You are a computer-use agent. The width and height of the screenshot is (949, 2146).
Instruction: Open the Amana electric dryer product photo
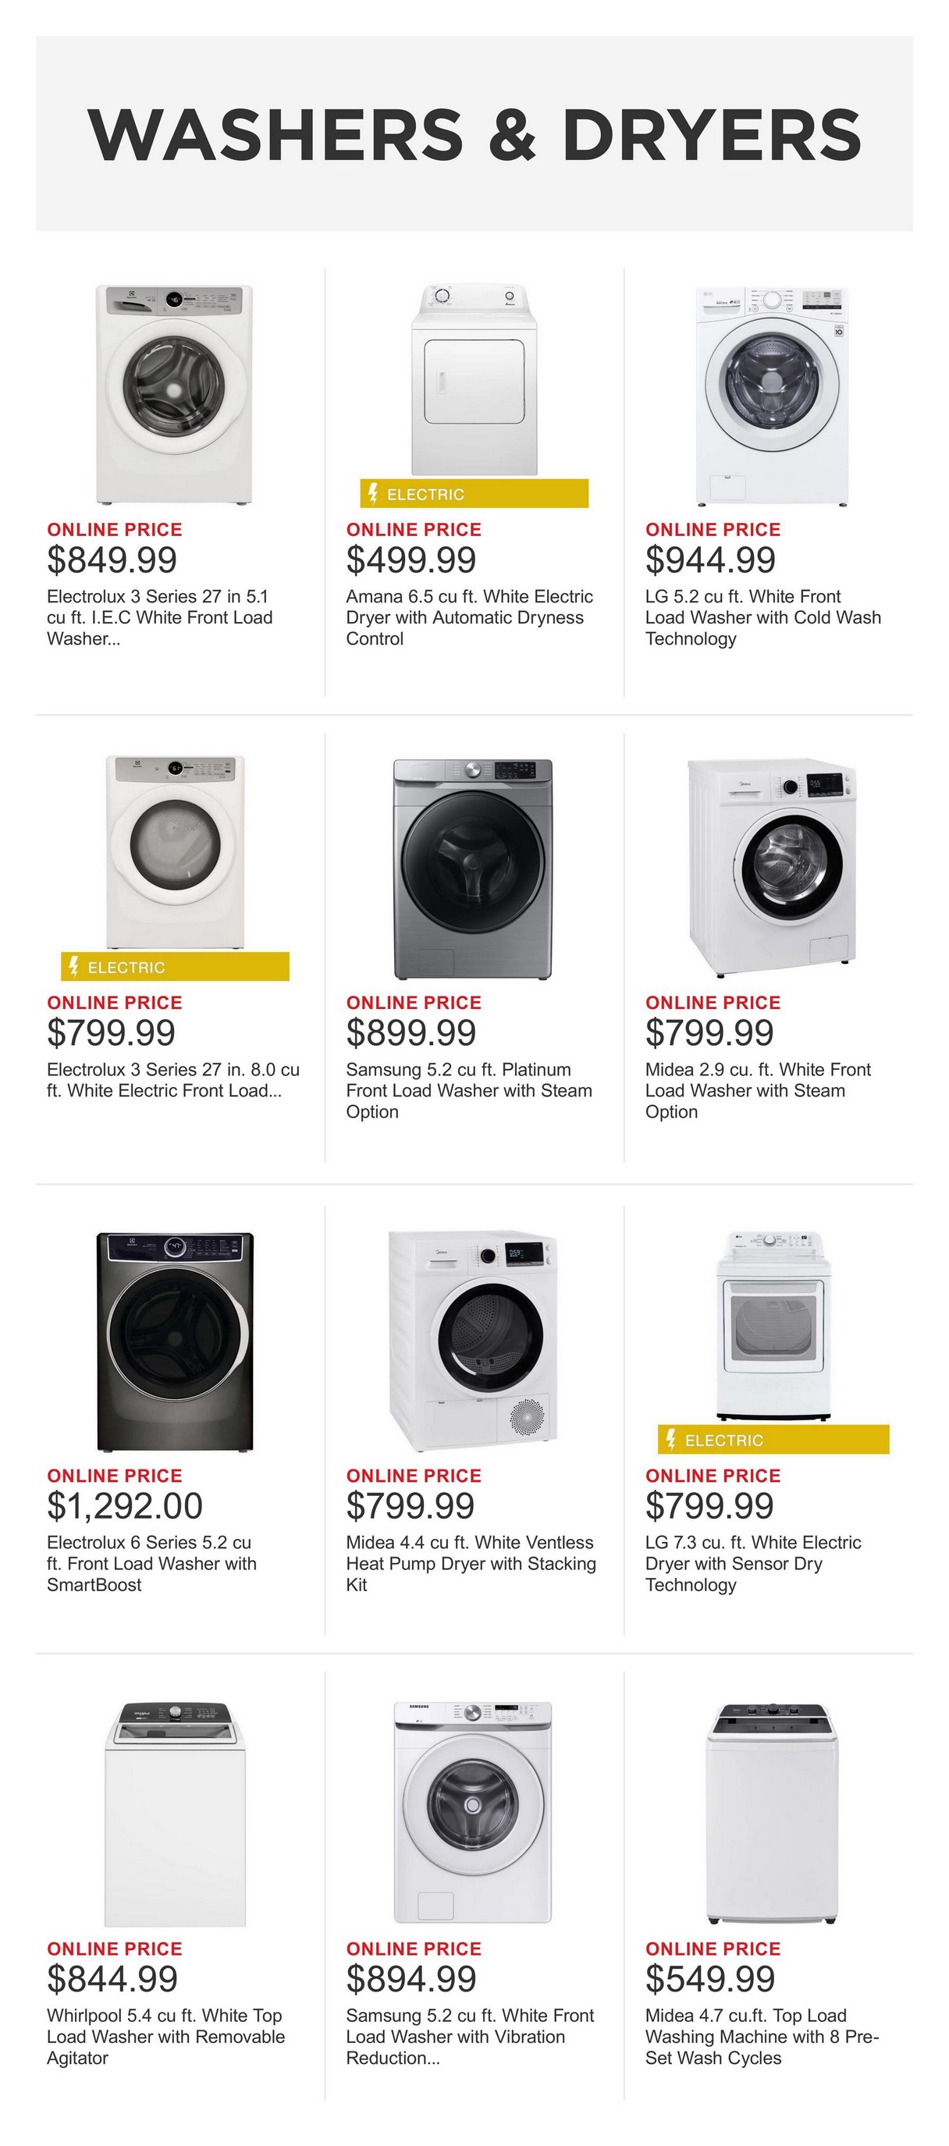pos(473,380)
